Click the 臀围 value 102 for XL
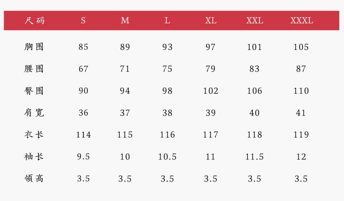 tap(211, 91)
